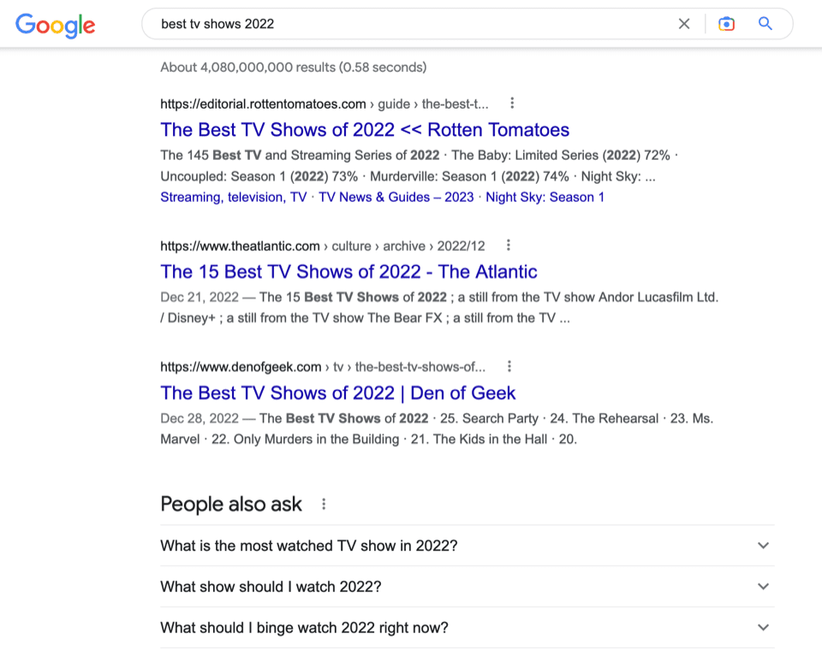822x656 pixels.
Task: Open 'The Best TV Shows of 2022 | Den of Geek'
Action: tap(337, 393)
